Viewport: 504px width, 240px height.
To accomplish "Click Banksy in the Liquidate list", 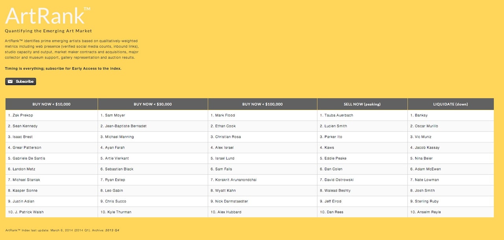I will (x=421, y=115).
